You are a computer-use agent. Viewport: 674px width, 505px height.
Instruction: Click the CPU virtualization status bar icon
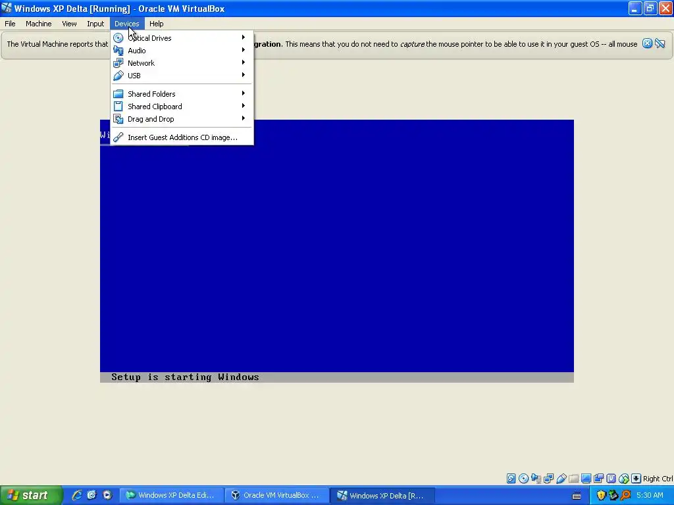(611, 479)
